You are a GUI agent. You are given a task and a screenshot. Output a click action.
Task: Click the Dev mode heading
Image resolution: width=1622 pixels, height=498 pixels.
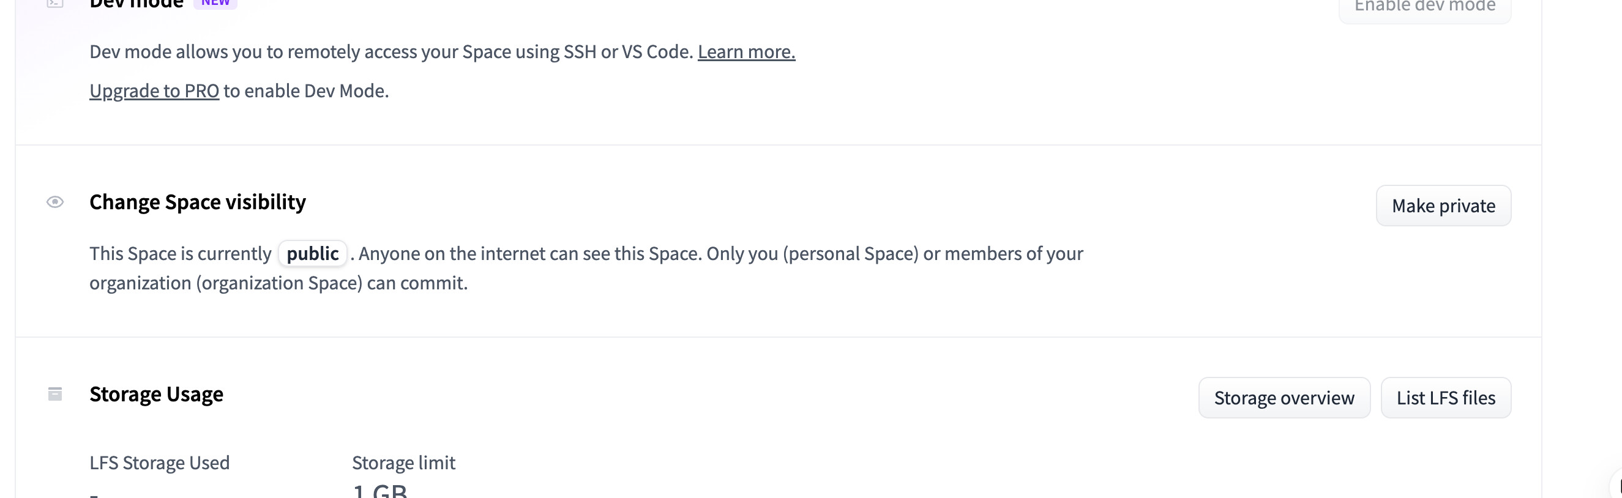coord(136,4)
